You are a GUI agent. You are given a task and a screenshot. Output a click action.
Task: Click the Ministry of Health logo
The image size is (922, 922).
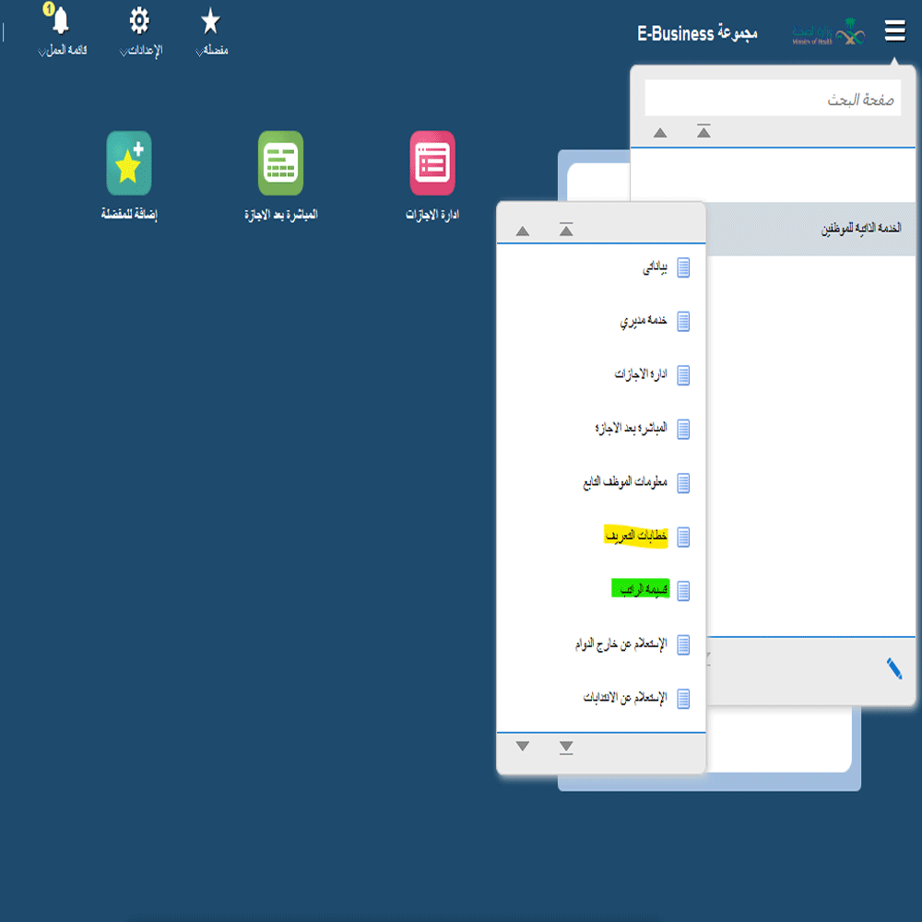828,34
